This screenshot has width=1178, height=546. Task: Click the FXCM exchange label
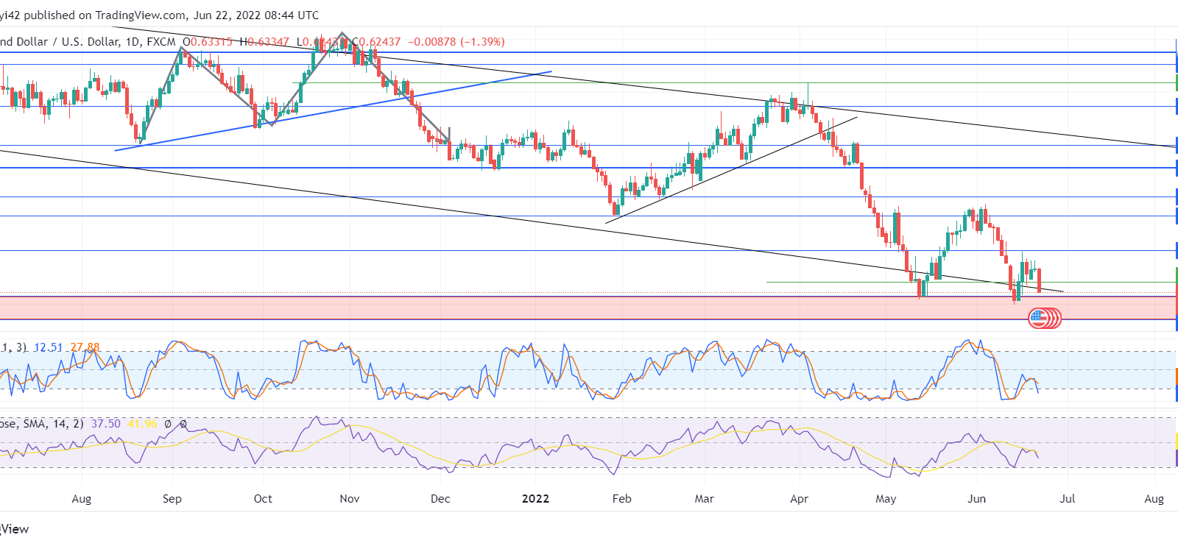(161, 42)
